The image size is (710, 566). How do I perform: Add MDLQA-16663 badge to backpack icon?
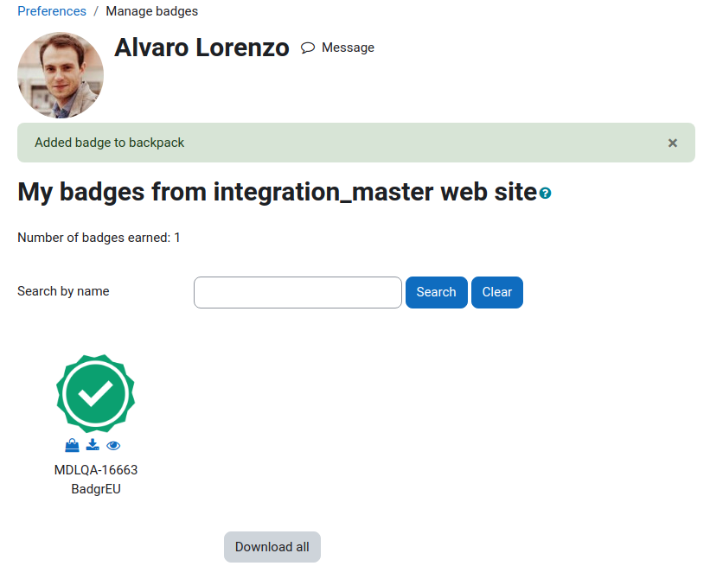[x=72, y=446]
